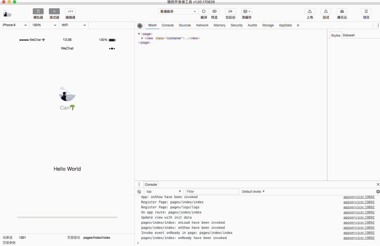Tap the user avatar in the simulator

tap(67, 93)
